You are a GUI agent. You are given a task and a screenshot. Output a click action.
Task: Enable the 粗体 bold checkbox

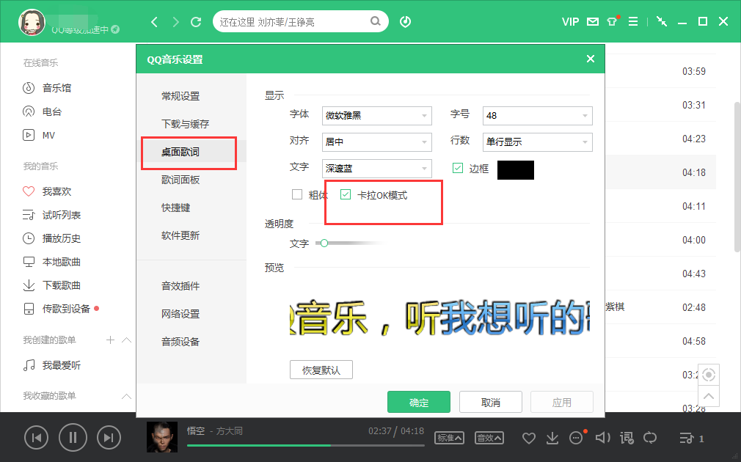pos(297,194)
